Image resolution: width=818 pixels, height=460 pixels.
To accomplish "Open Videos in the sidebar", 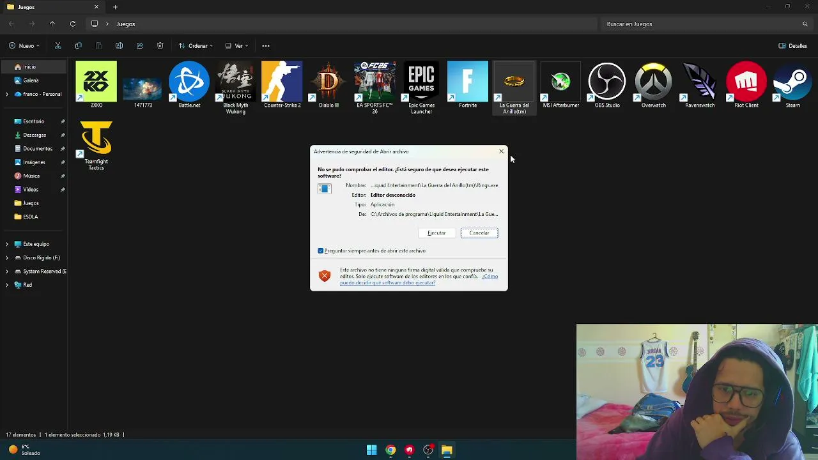I will click(33, 190).
